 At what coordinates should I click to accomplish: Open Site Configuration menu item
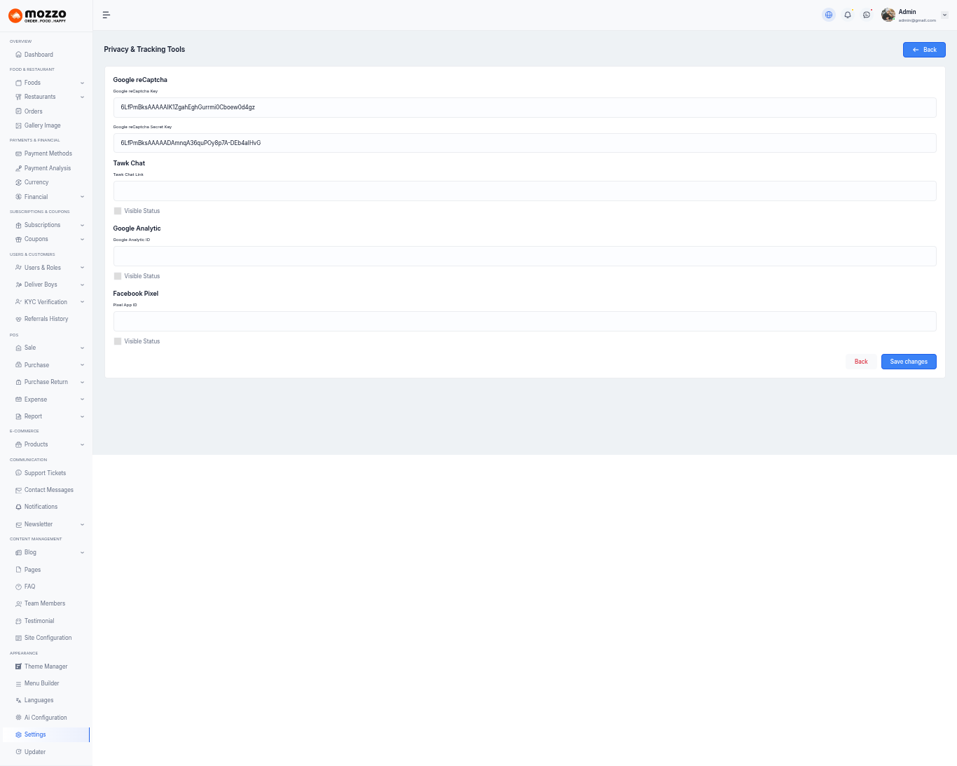[48, 638]
